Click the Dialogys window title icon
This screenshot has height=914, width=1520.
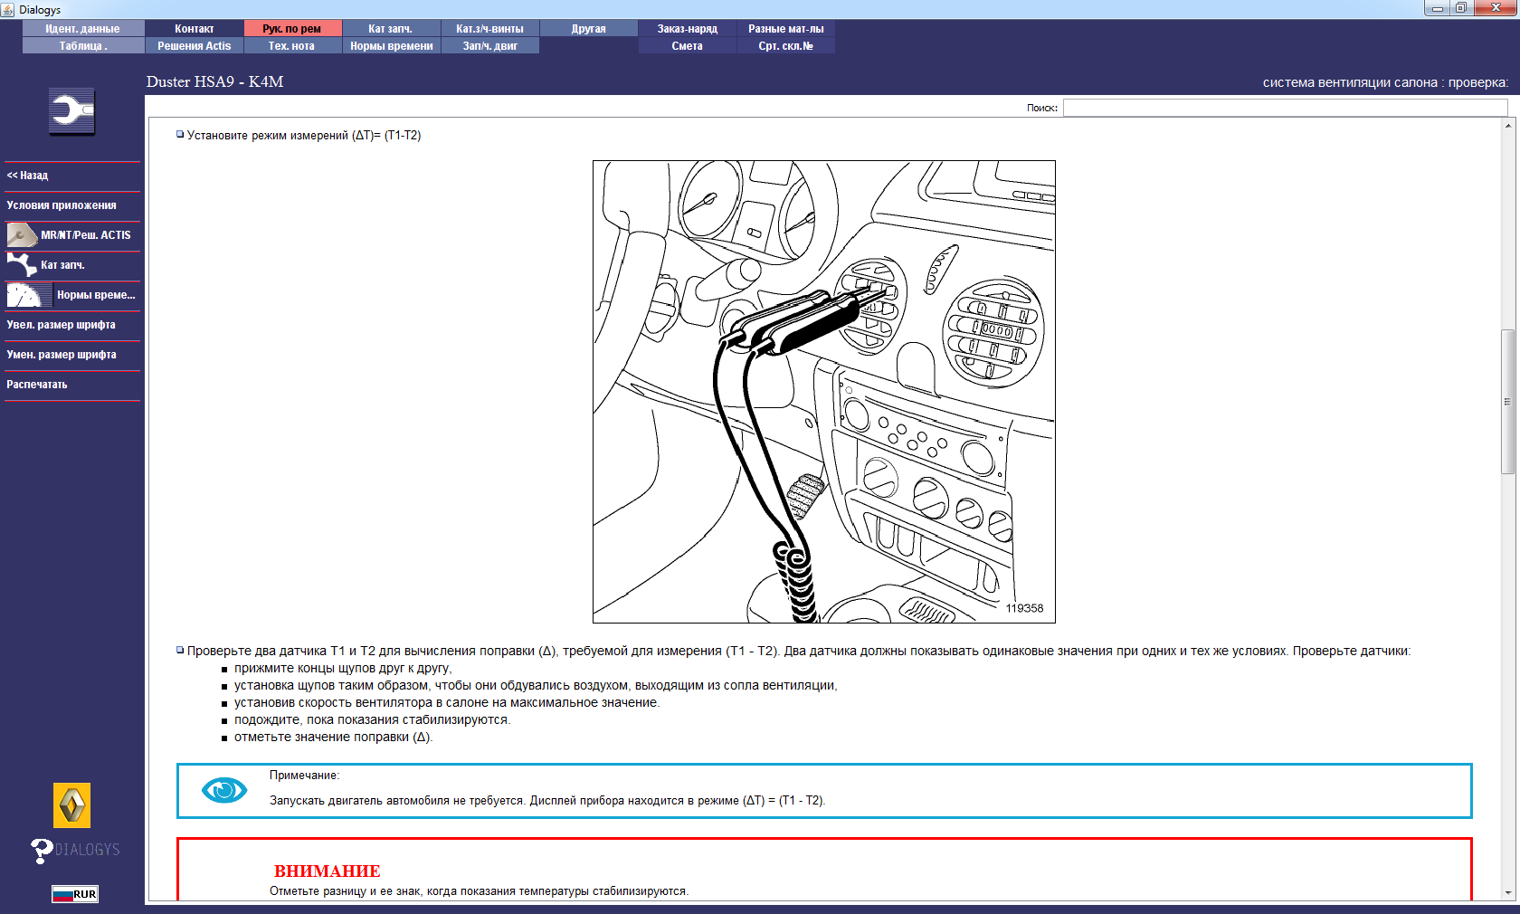pyautogui.click(x=8, y=9)
